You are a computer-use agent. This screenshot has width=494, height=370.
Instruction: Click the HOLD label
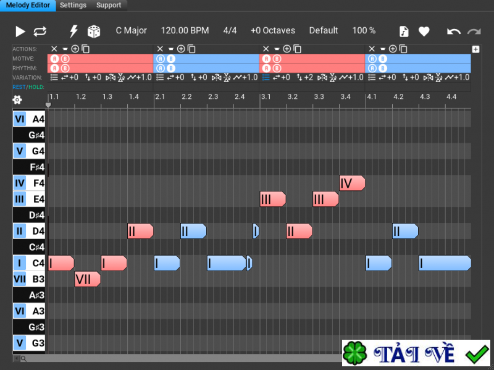pos(36,87)
